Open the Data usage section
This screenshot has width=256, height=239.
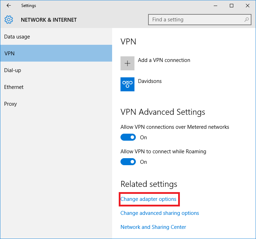coord(56,37)
